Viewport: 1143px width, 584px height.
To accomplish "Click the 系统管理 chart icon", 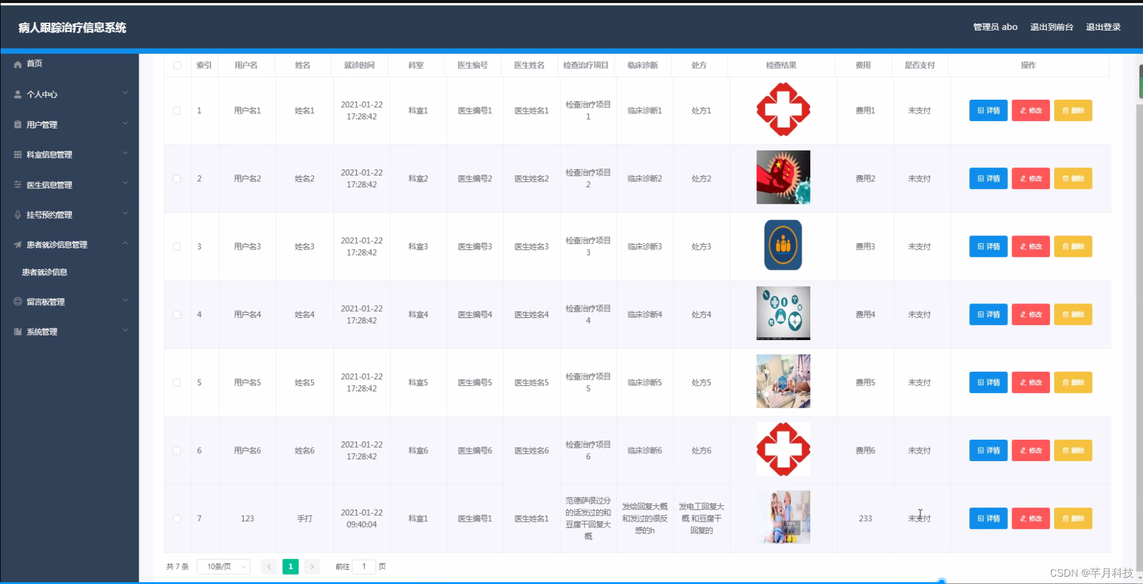I will (x=17, y=331).
